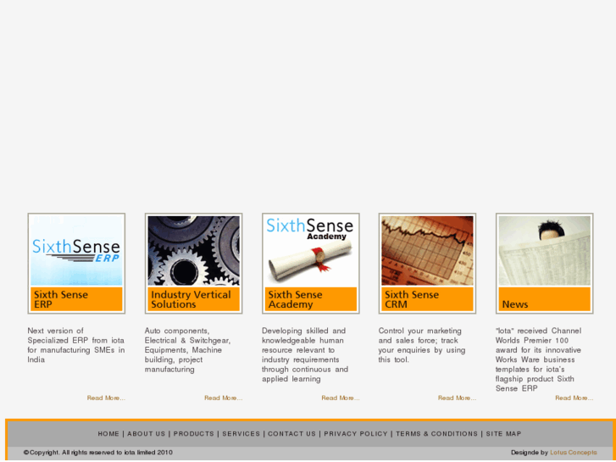Open PRODUCTS in the footer menu
Viewport: 616px width, 462px height.
click(194, 434)
